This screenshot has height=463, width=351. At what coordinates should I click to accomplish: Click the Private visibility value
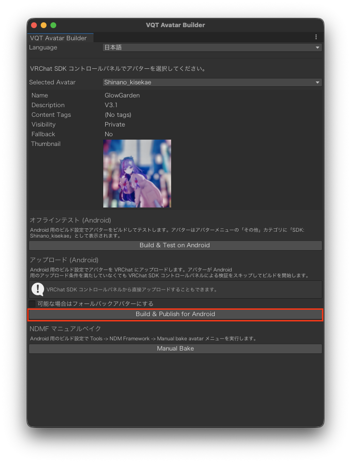coord(115,125)
